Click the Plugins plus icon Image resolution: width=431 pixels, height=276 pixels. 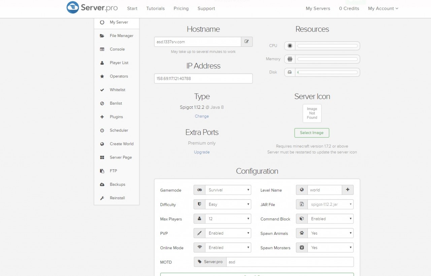click(102, 117)
